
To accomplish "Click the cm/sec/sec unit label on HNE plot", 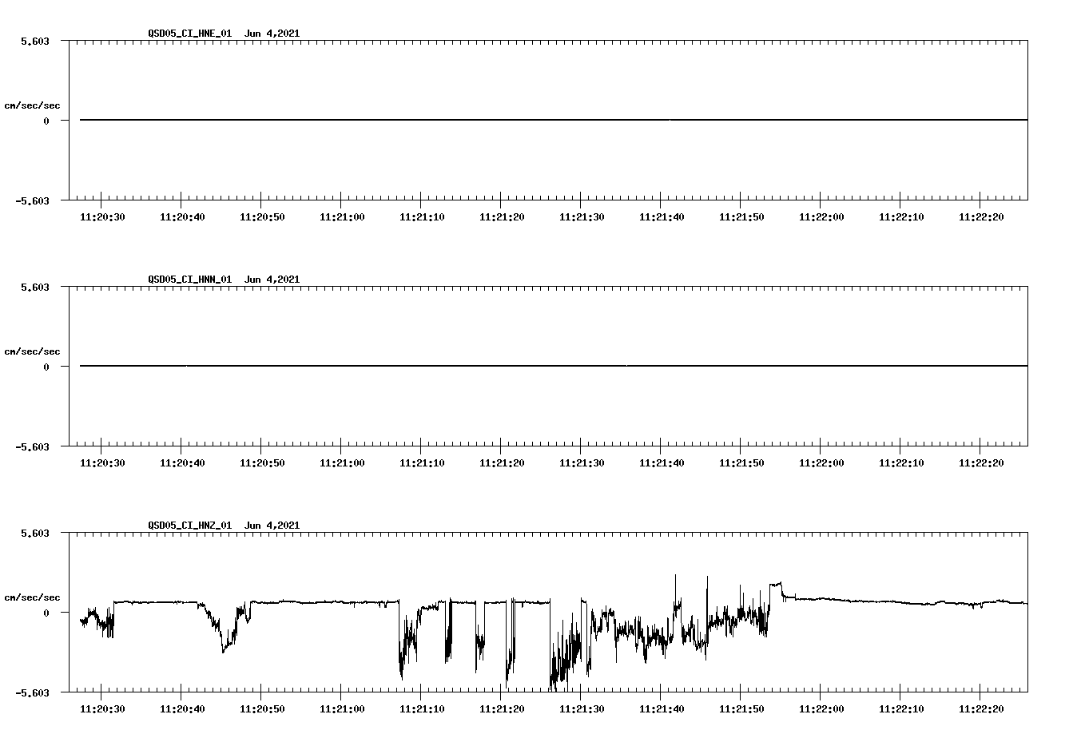I will (32, 105).
